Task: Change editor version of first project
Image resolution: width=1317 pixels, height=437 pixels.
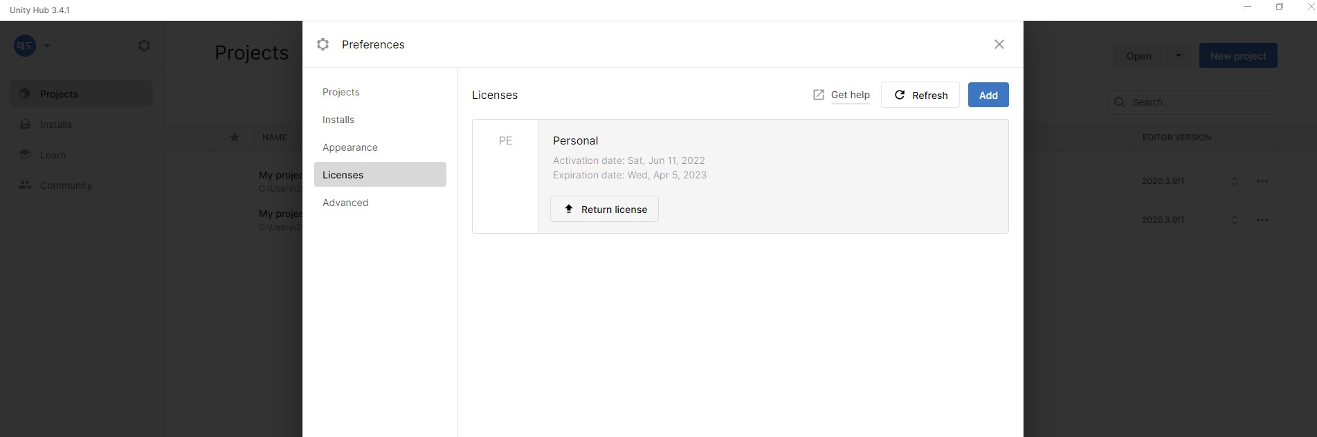Action: (1234, 181)
